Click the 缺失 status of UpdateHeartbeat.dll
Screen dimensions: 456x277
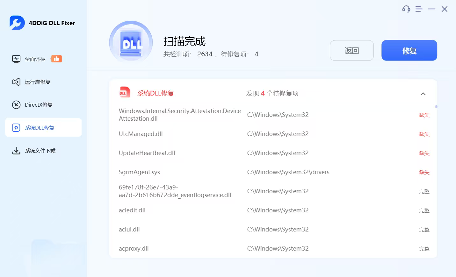tap(424, 153)
